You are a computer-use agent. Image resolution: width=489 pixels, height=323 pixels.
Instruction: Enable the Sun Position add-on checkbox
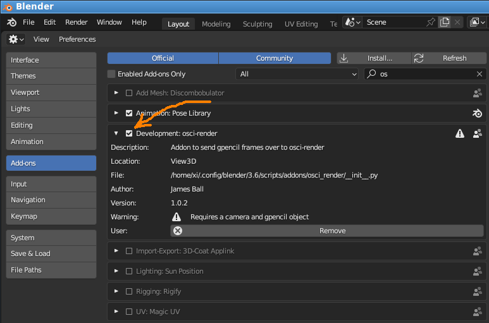pyautogui.click(x=129, y=271)
